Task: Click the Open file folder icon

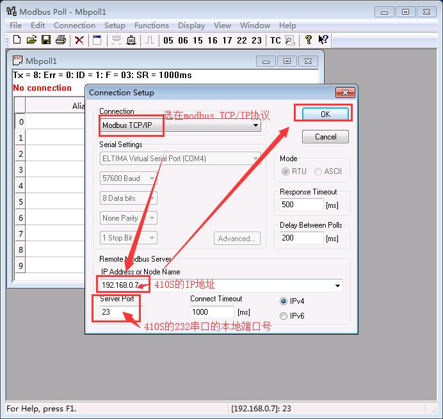Action: coord(31,40)
